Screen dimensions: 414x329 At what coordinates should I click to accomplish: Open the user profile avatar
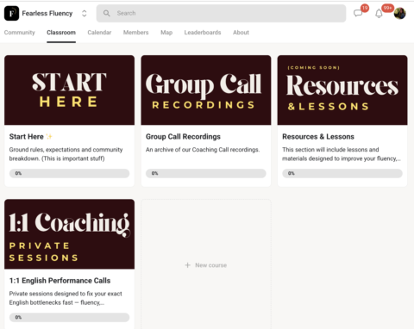(400, 13)
